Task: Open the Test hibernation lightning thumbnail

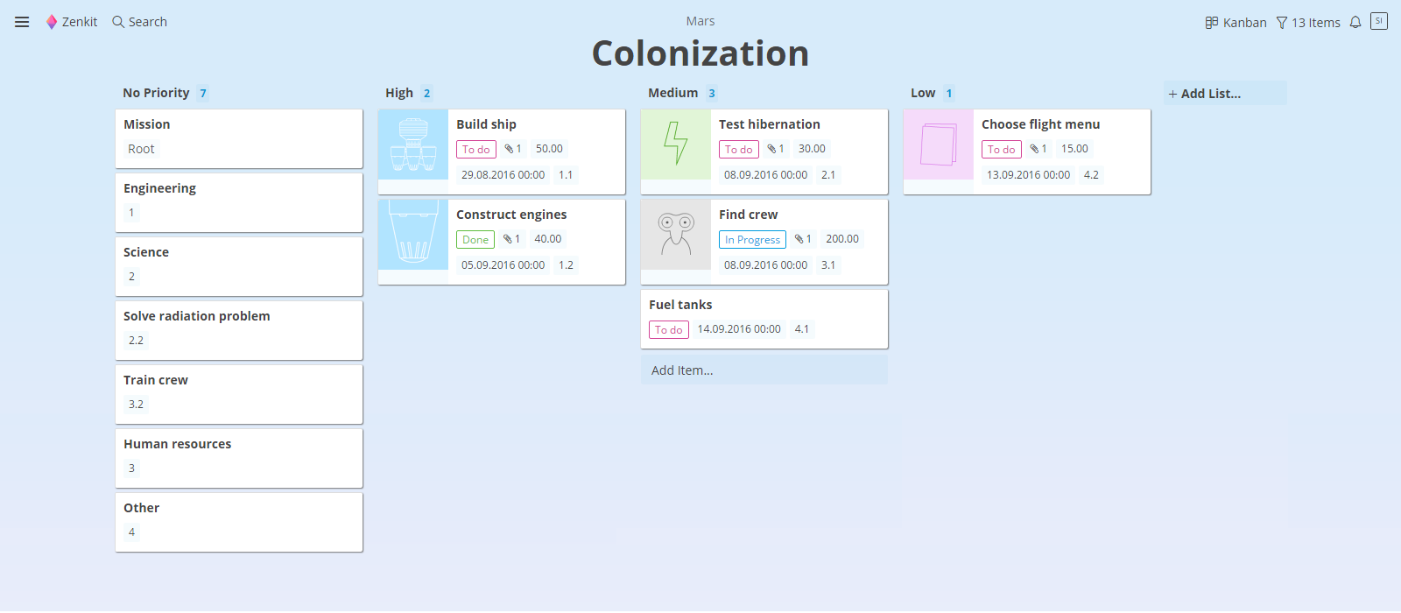Action: [x=676, y=144]
